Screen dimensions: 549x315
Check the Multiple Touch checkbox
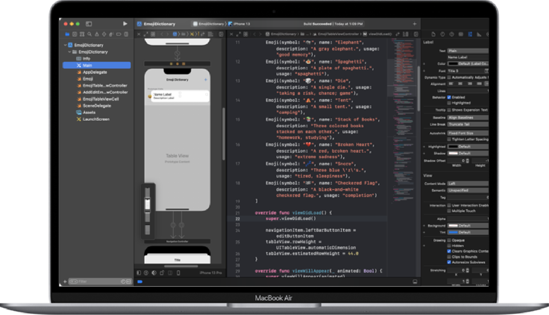point(449,211)
